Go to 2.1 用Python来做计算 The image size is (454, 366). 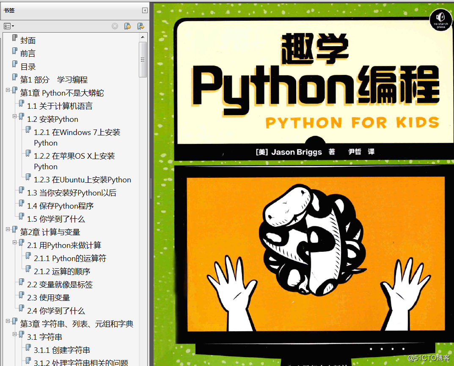pos(64,245)
